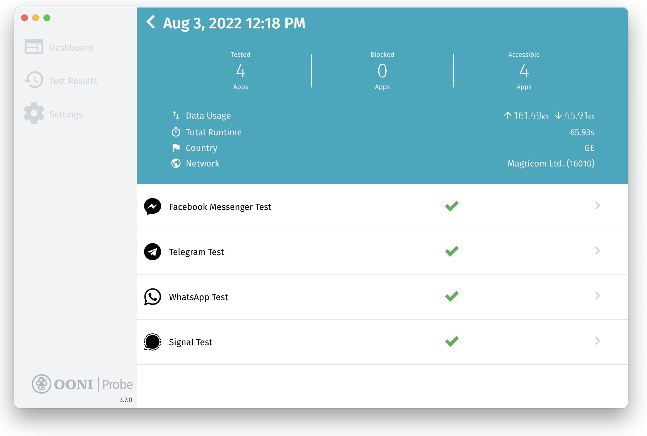Click the green macOS fullscreen button
647x436 pixels.
47,18
